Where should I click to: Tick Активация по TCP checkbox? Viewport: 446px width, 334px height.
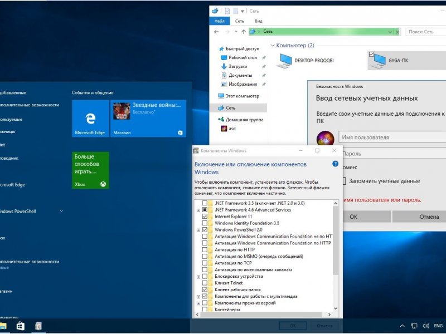(205, 263)
